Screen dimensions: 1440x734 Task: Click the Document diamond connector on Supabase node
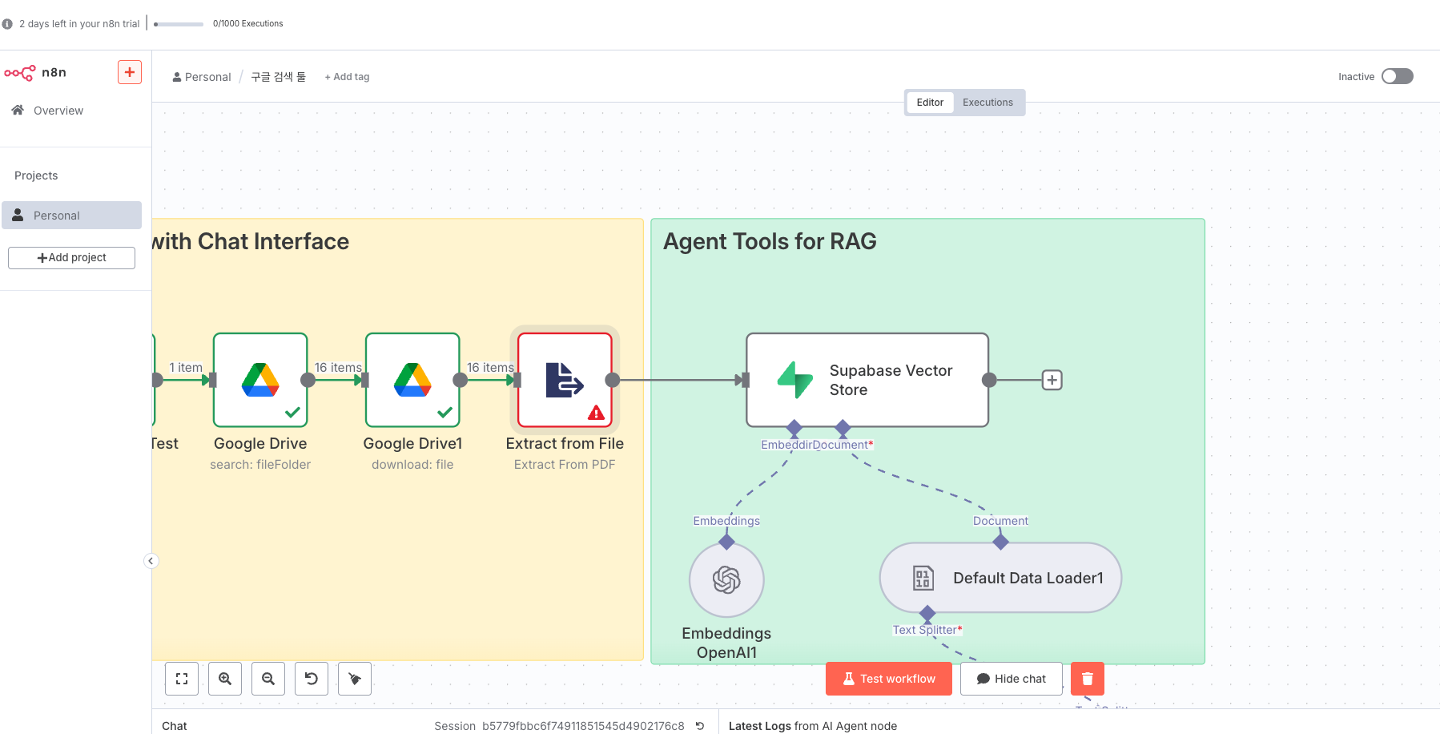click(x=843, y=428)
